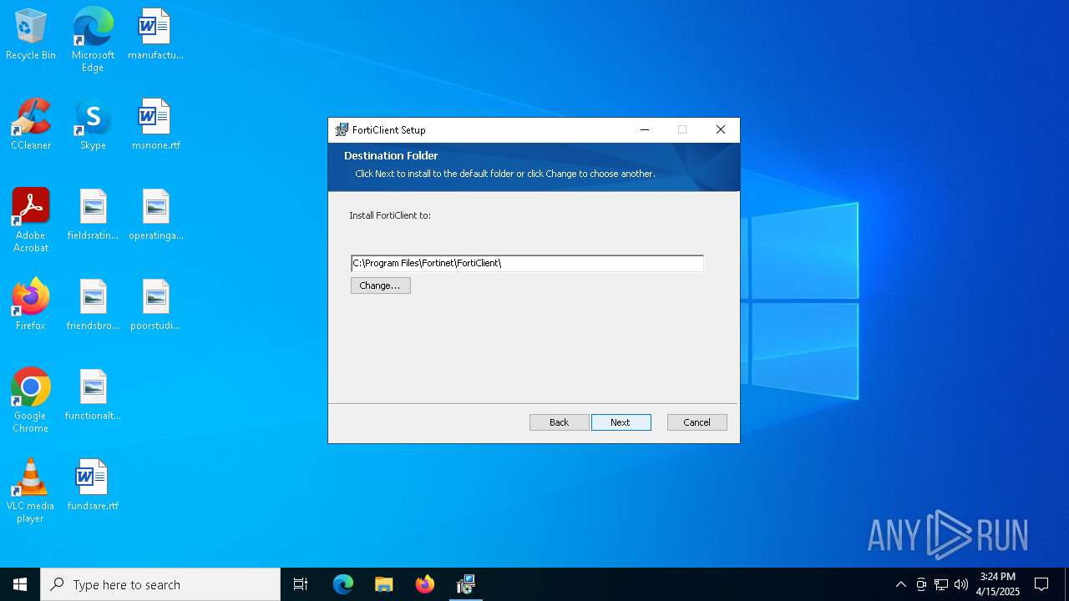1069x601 pixels.
Task: Click the install path input field
Action: 527,263
